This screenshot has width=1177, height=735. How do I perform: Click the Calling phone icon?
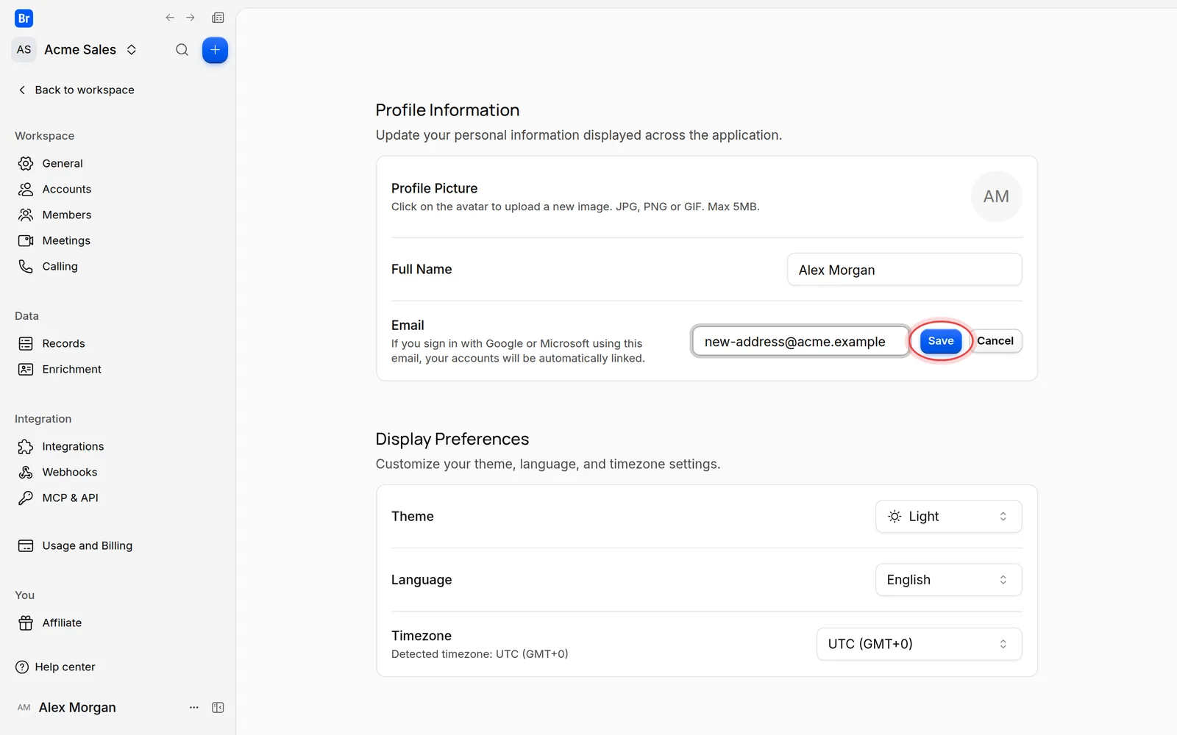pos(26,266)
